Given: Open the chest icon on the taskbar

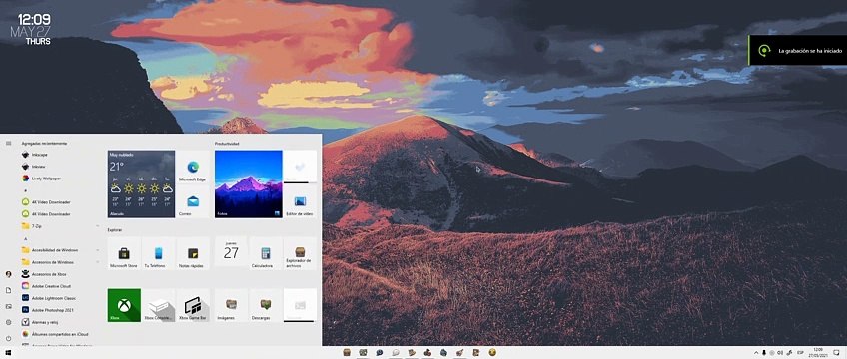Looking at the screenshot, I should click(x=347, y=353).
